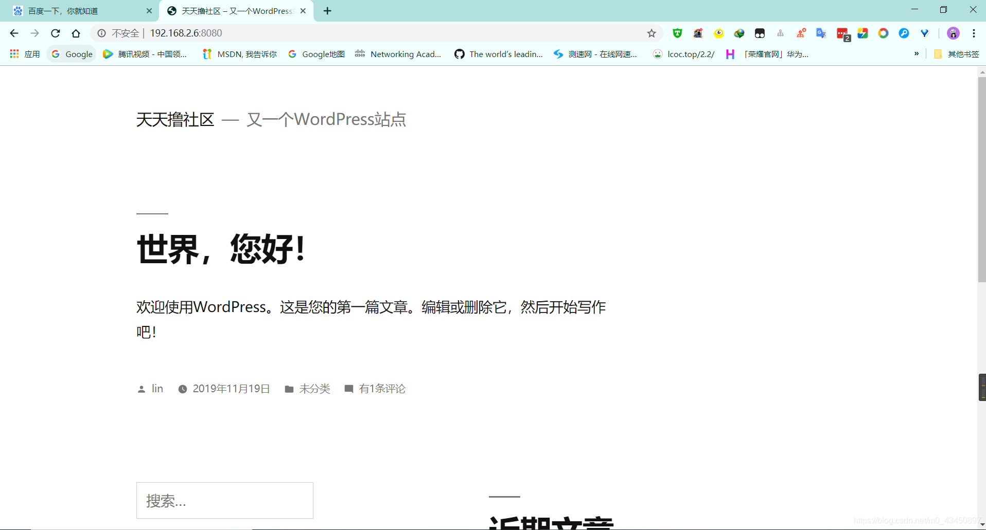This screenshot has height=530, width=986.
Task: Open the yellow one-eyed extension icon
Action: (718, 33)
